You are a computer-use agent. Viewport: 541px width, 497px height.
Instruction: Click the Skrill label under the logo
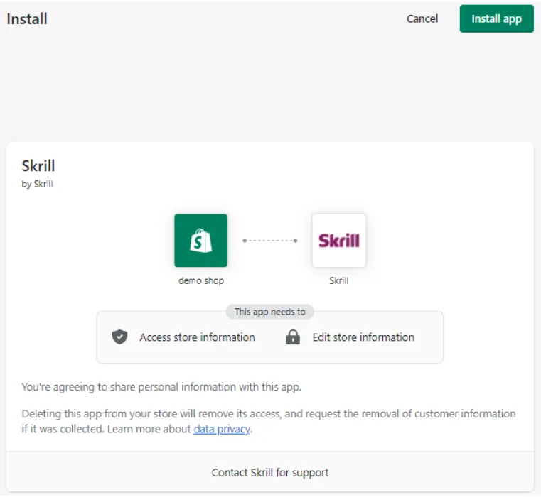tap(338, 280)
